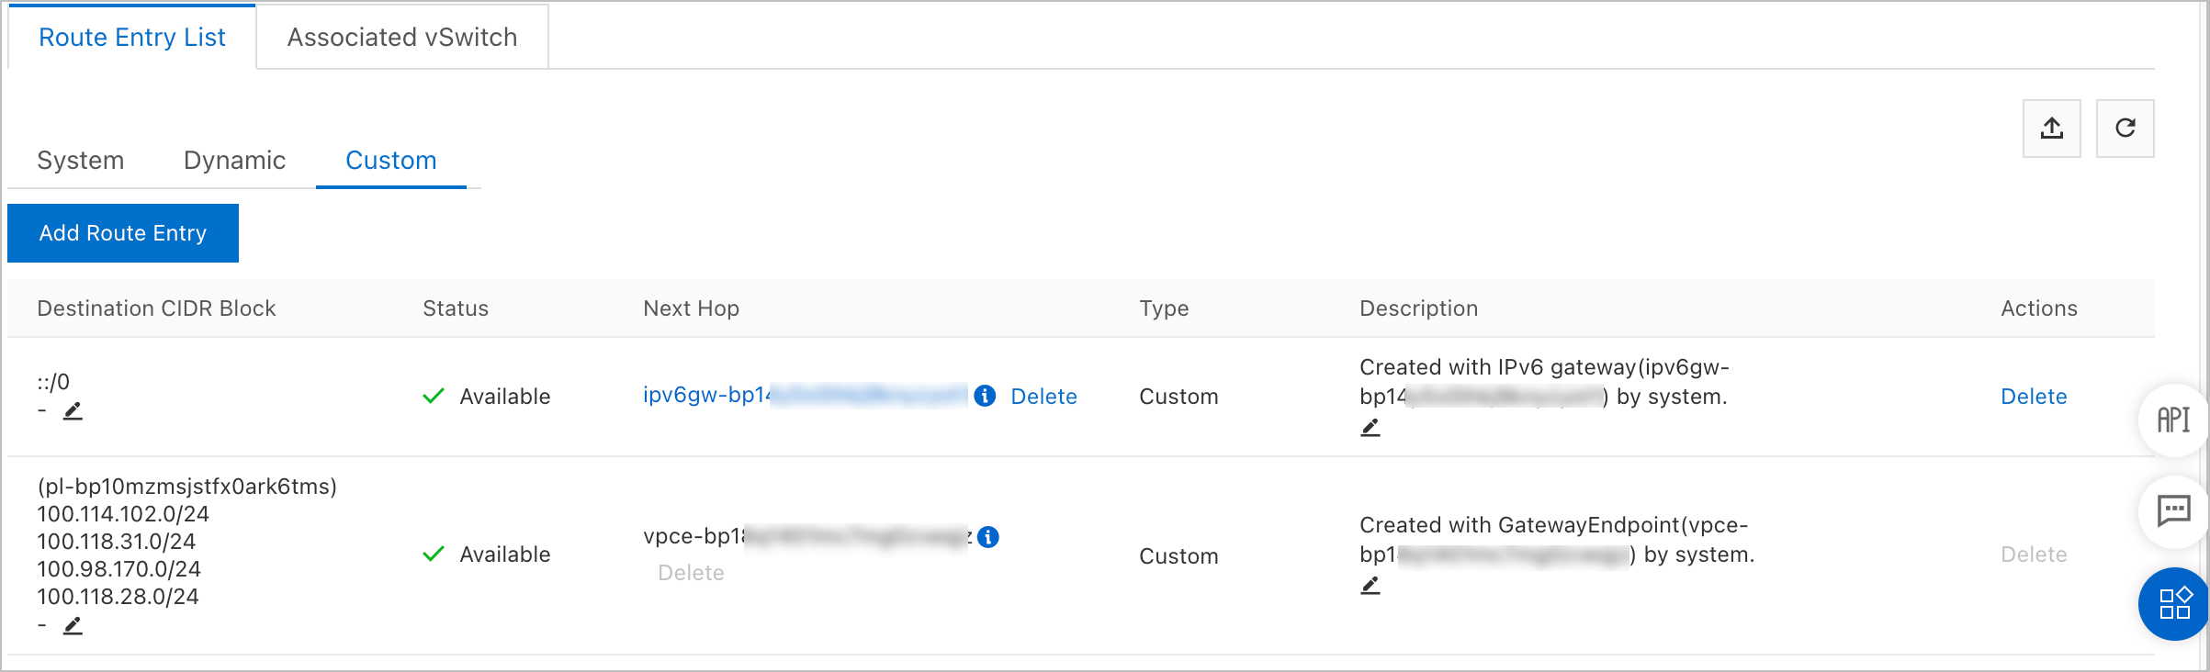Edit description of the IPv6 gateway route
The width and height of the screenshot is (2210, 672).
pyautogui.click(x=1370, y=427)
